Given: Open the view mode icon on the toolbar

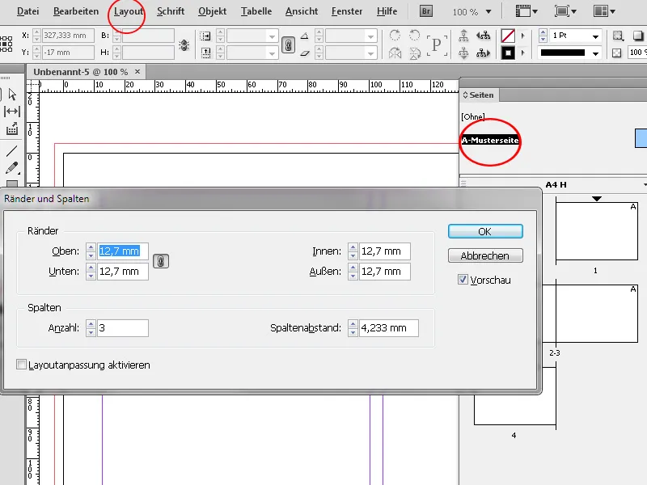Looking at the screenshot, I should click(560, 11).
